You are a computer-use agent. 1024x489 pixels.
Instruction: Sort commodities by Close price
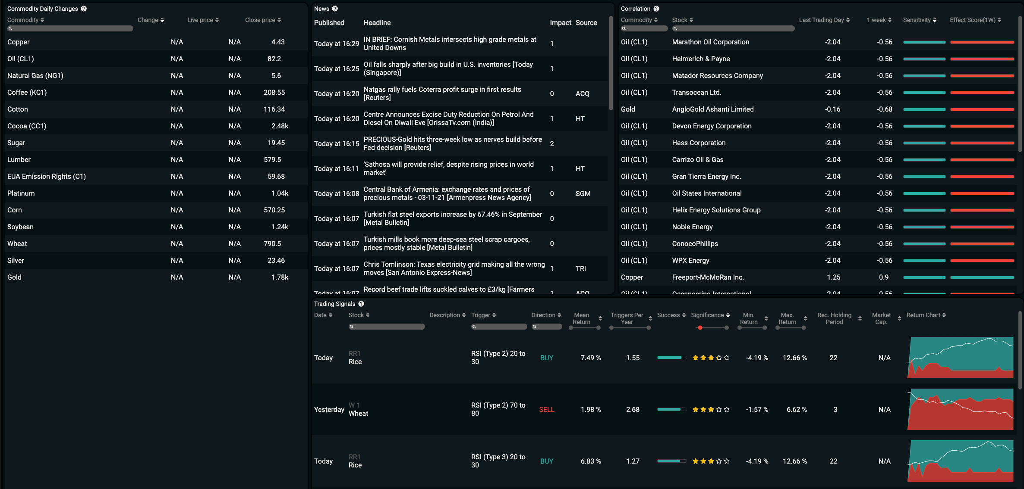279,20
